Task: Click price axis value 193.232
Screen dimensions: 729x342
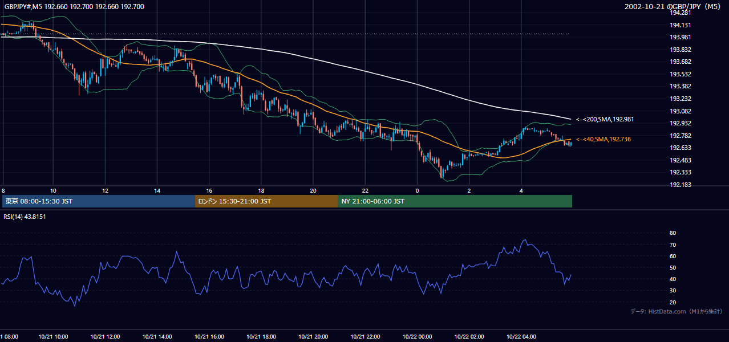Action: coord(681,99)
